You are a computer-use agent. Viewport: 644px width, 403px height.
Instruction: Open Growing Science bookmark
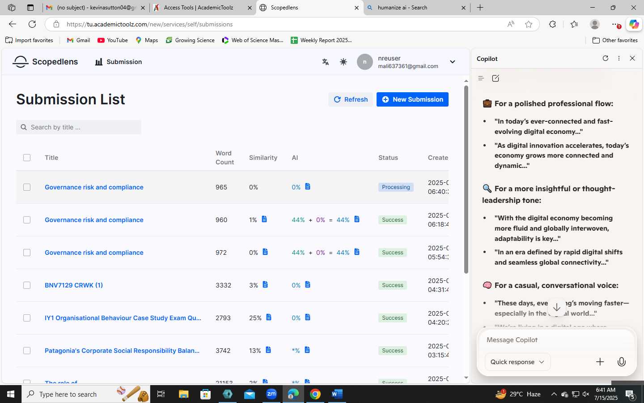pyautogui.click(x=190, y=40)
